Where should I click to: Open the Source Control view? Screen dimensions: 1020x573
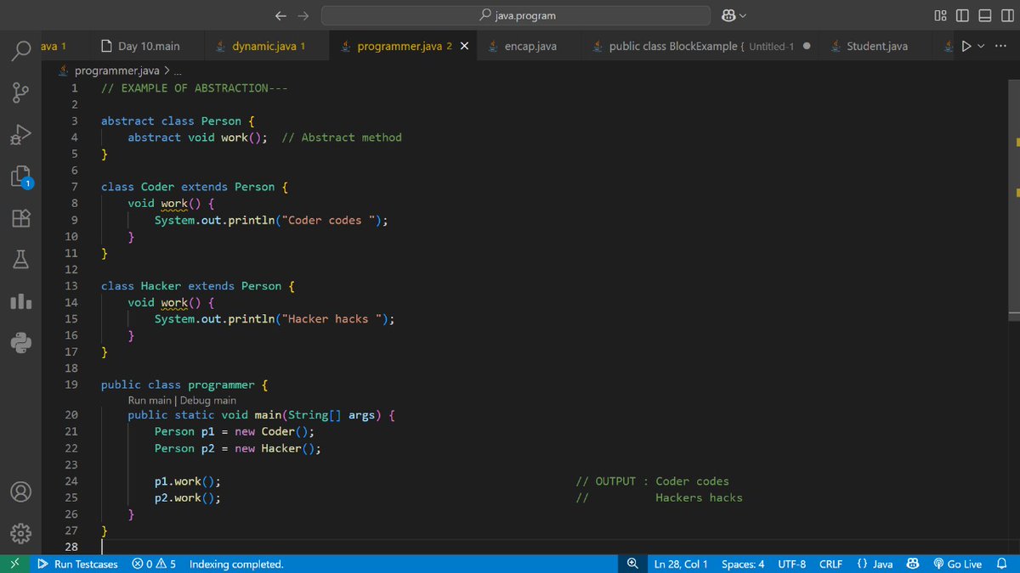(21, 92)
